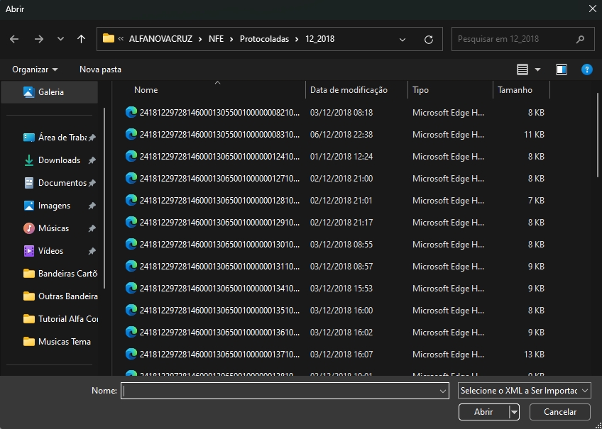Go up one folder level
The height and width of the screenshot is (429, 602).
point(81,39)
